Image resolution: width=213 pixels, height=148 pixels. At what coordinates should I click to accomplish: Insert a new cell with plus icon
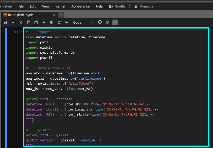click(13, 23)
